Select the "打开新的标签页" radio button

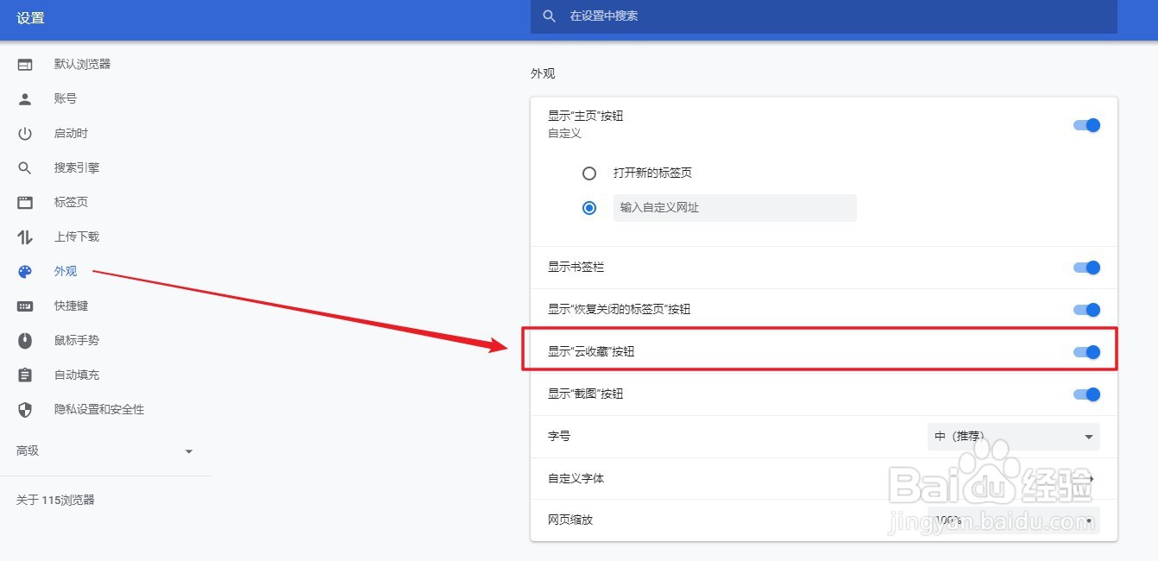coord(589,173)
